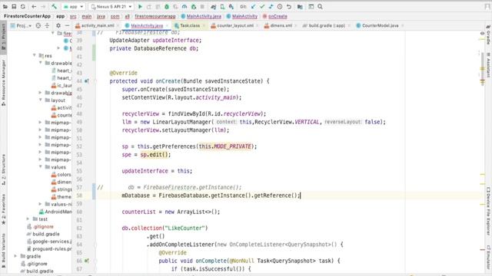Switch to counter_layout.xml tab

click(235, 25)
